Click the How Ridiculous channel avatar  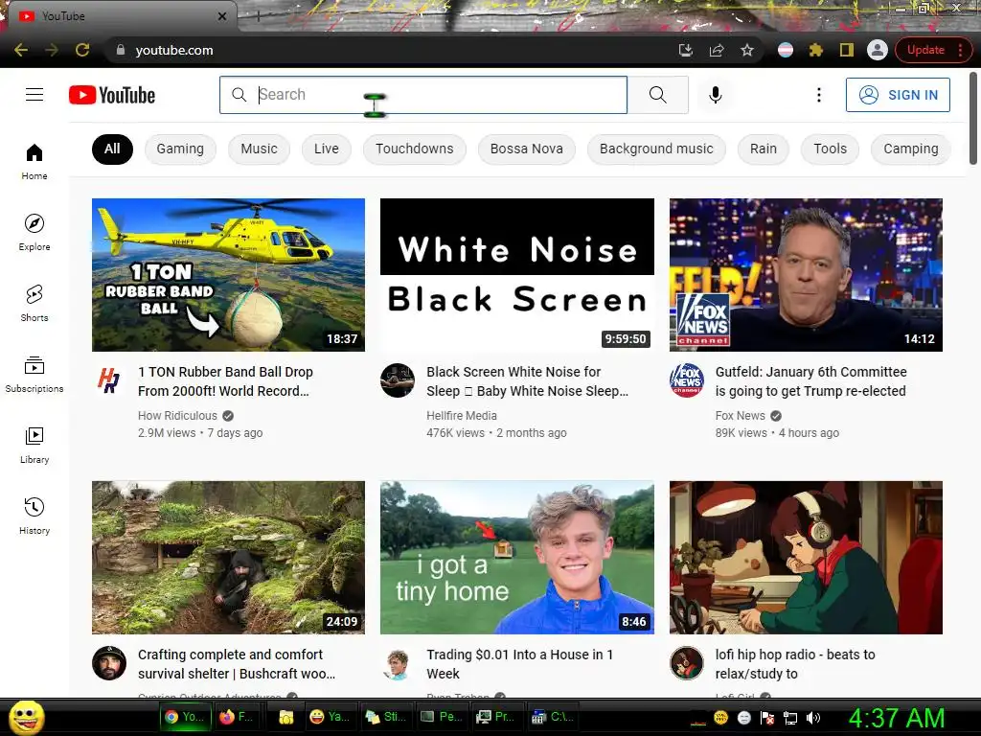click(109, 380)
